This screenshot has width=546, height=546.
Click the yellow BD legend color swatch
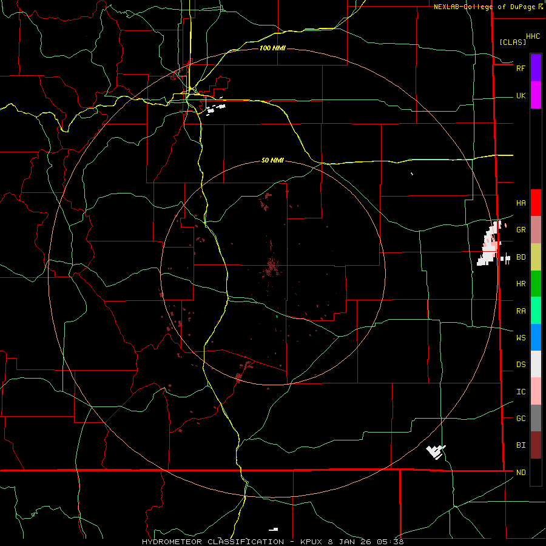[x=536, y=257]
